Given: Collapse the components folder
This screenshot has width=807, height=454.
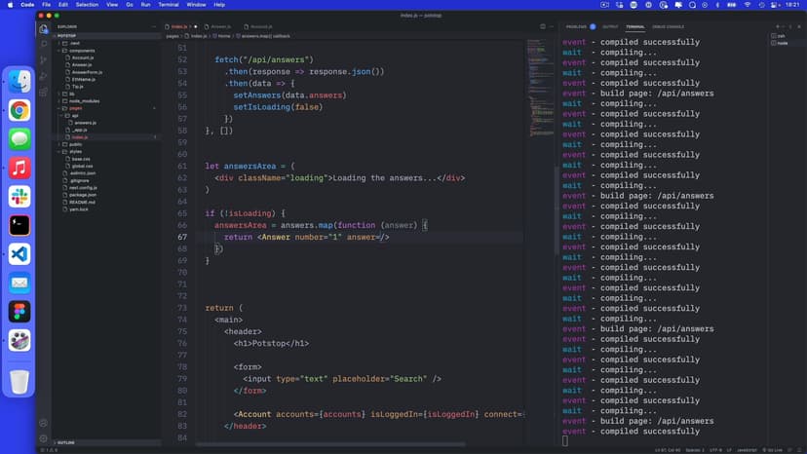Looking at the screenshot, I should pyautogui.click(x=82, y=51).
